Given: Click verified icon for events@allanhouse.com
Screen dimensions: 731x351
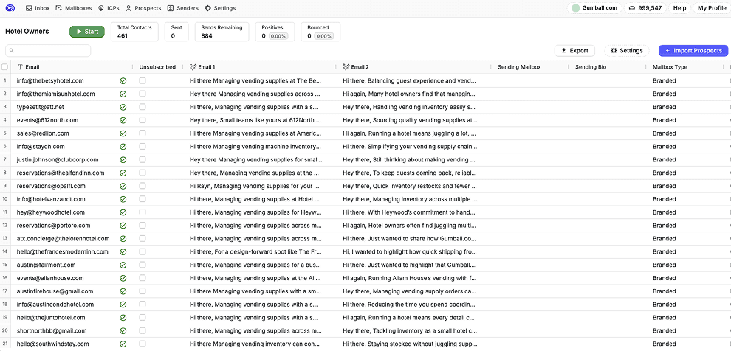Looking at the screenshot, I should coord(123,278).
